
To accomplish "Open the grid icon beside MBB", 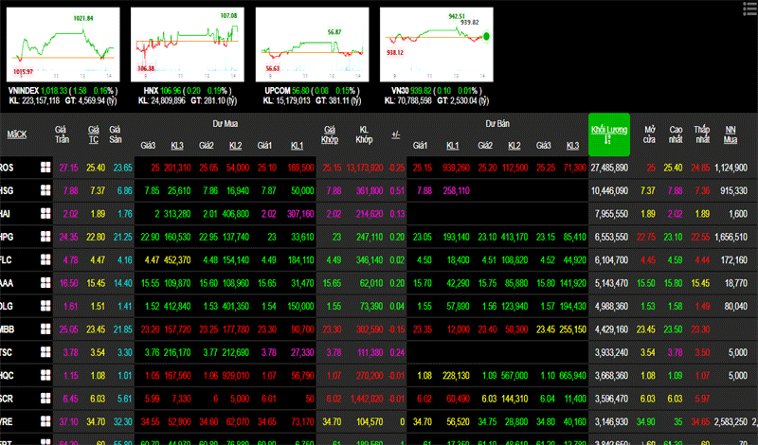I will click(45, 329).
